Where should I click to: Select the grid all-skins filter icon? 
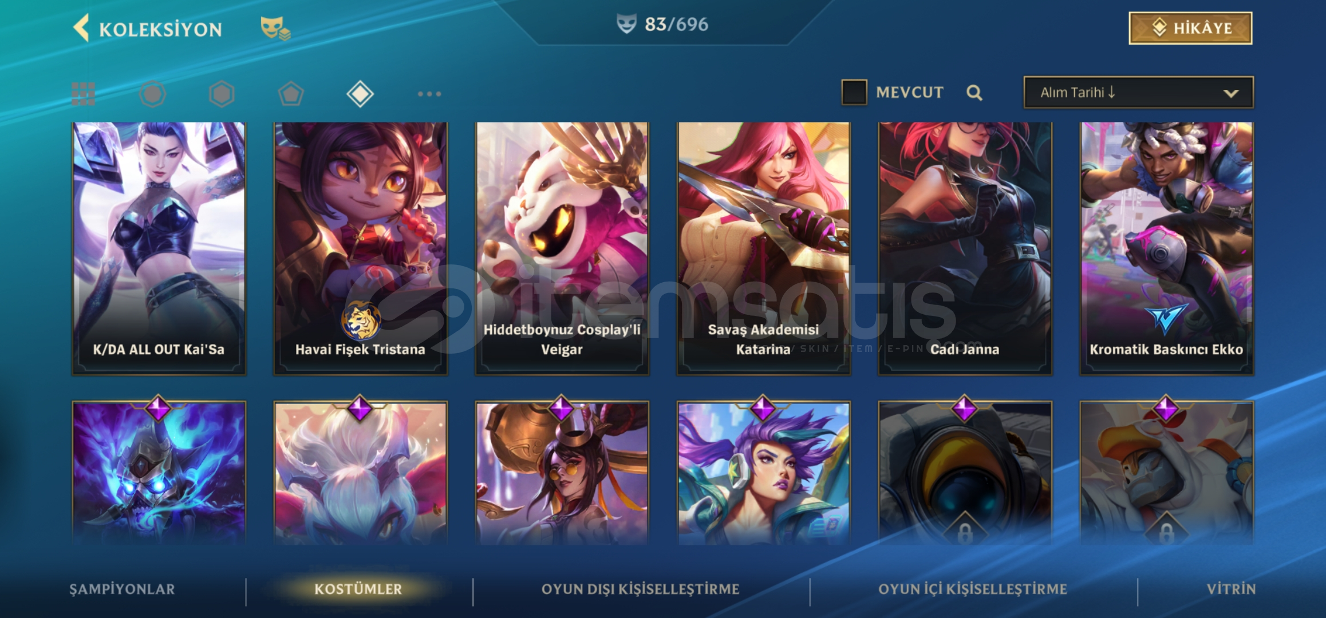84,94
